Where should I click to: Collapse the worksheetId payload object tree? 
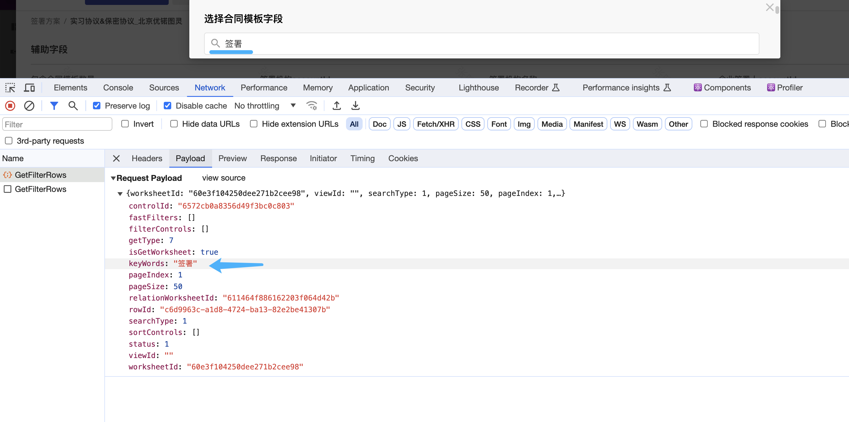pyautogui.click(x=120, y=194)
